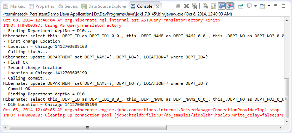Click the Display Selected Console monitor icon
Screen dimensions: 292x133
(249, 6)
